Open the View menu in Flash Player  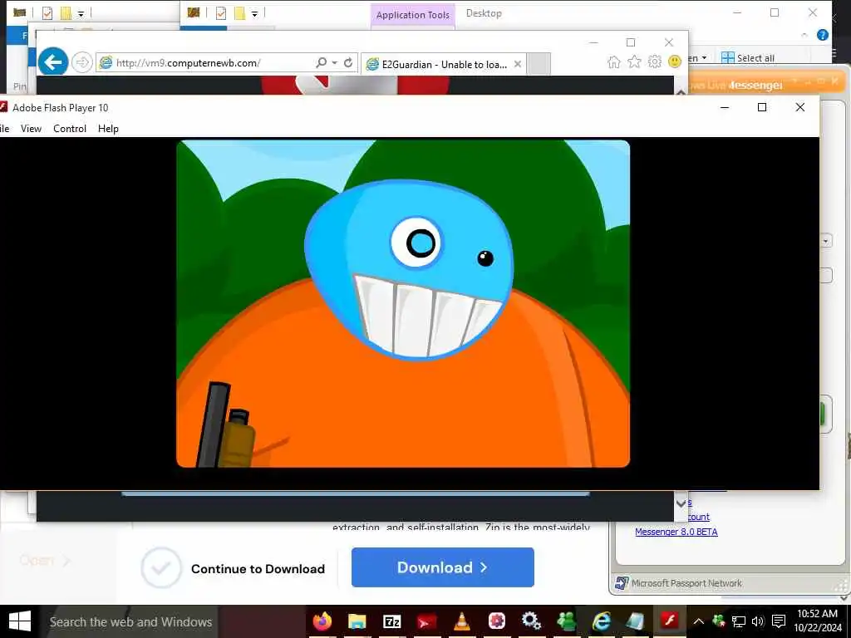click(x=31, y=129)
